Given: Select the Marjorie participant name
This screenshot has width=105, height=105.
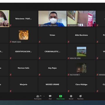Looking at the screenshot, I should [x=24, y=84].
